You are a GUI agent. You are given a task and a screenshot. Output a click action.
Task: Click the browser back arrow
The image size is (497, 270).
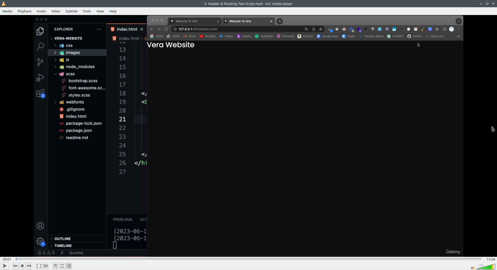[152, 29]
